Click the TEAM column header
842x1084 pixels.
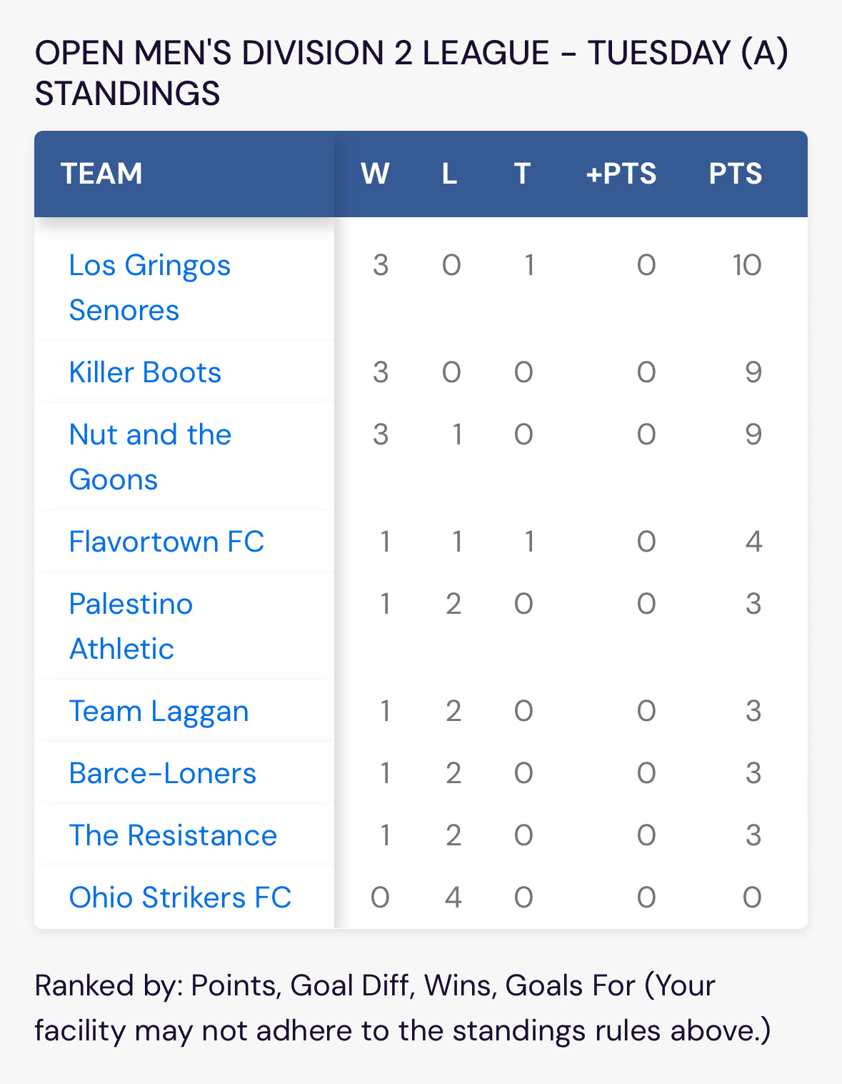(101, 174)
